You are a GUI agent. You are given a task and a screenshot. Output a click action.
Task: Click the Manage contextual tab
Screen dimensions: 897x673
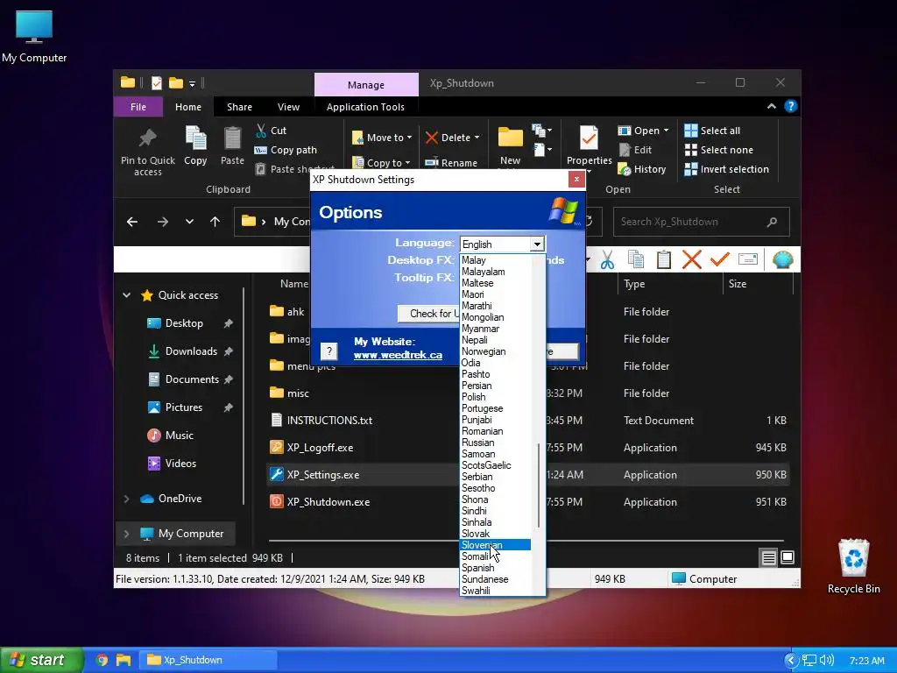click(366, 85)
